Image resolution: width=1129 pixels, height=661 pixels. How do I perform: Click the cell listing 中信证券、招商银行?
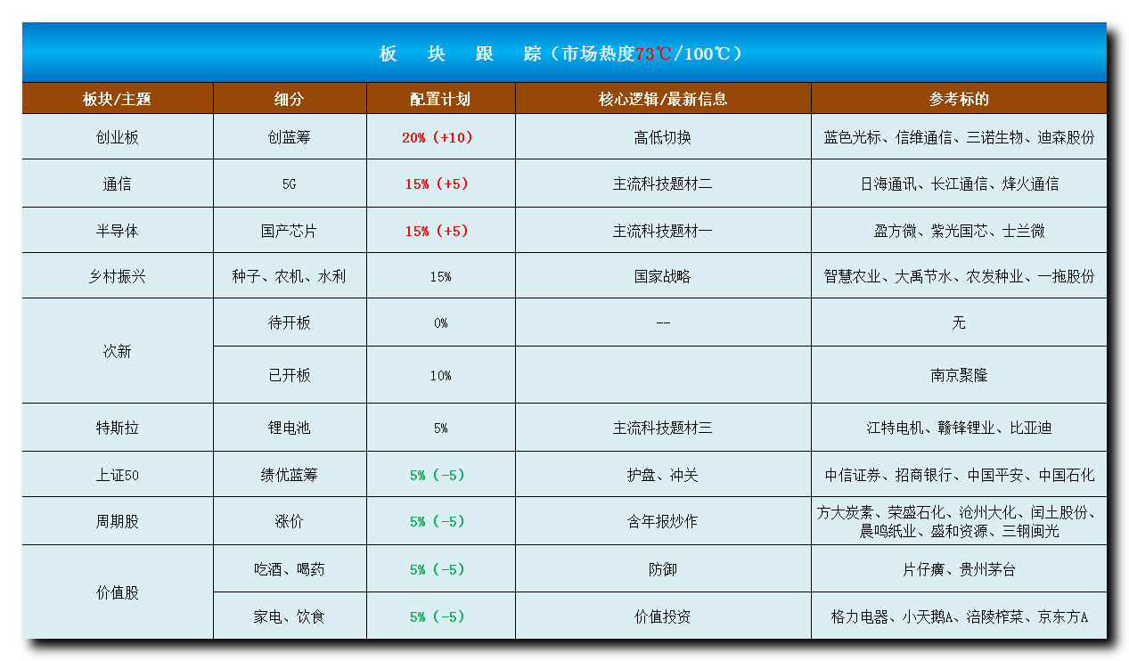959,475
